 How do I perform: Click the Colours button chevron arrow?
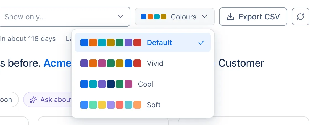pyautogui.click(x=205, y=17)
